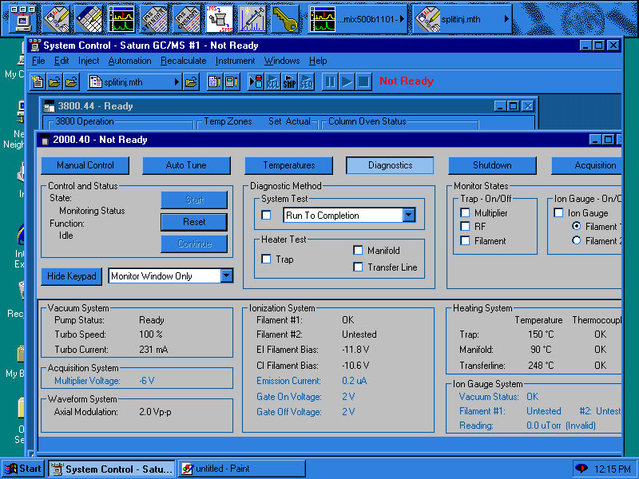639x479 pixels.
Task: Enable the RF monitor state checkbox
Action: pyautogui.click(x=465, y=226)
